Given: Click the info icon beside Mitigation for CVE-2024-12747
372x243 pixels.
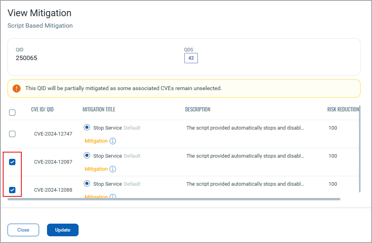Looking at the screenshot, I should [113, 141].
